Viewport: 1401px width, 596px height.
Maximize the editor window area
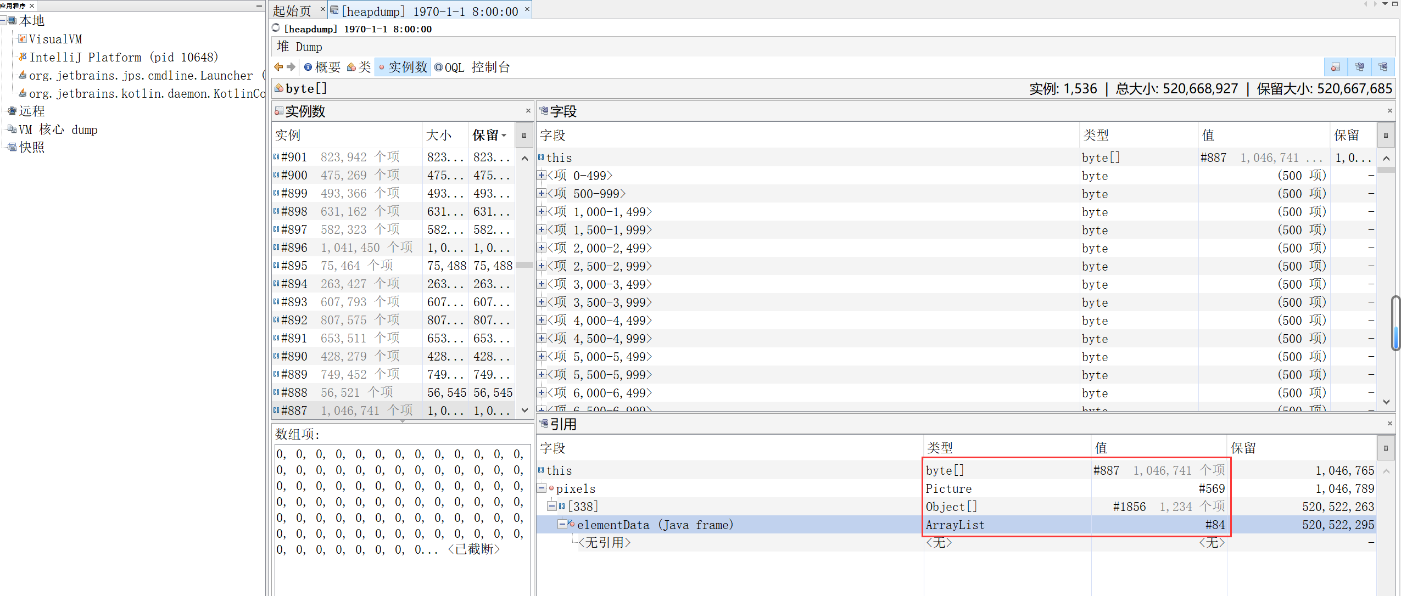click(1394, 4)
